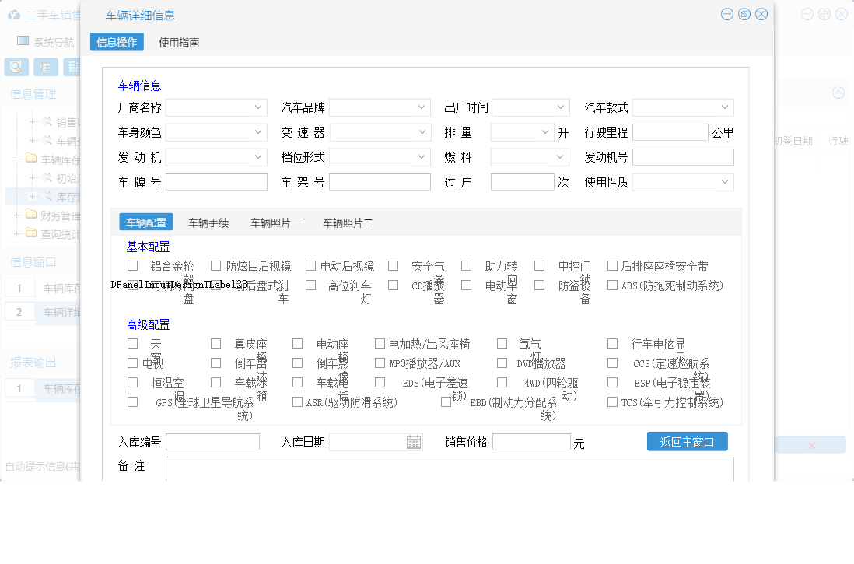Click the folder icon of 财务管理 node

pos(31,214)
